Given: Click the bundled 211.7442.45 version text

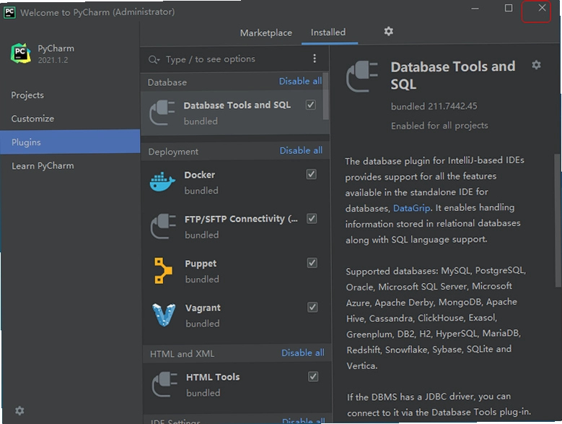Looking at the screenshot, I should point(434,106).
